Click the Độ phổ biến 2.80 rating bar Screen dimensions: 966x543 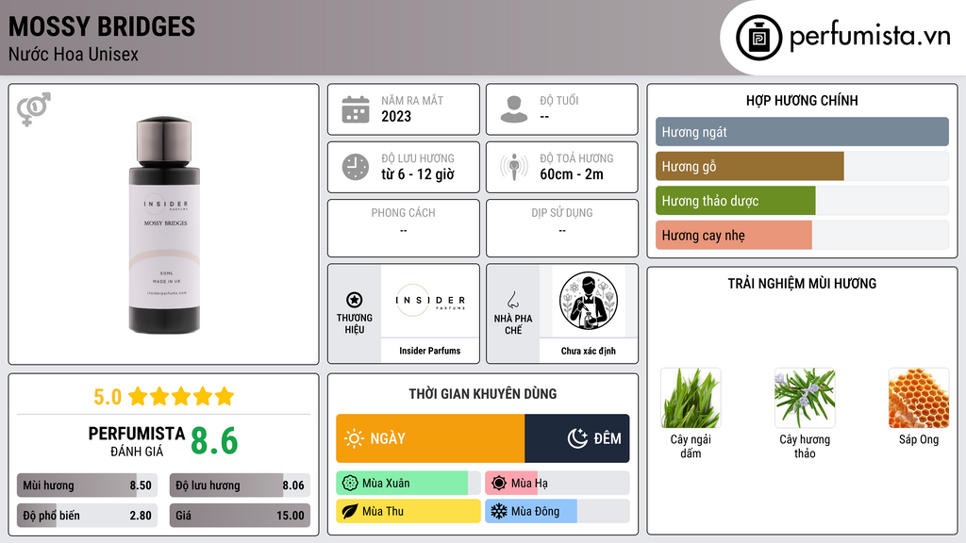[x=88, y=516]
